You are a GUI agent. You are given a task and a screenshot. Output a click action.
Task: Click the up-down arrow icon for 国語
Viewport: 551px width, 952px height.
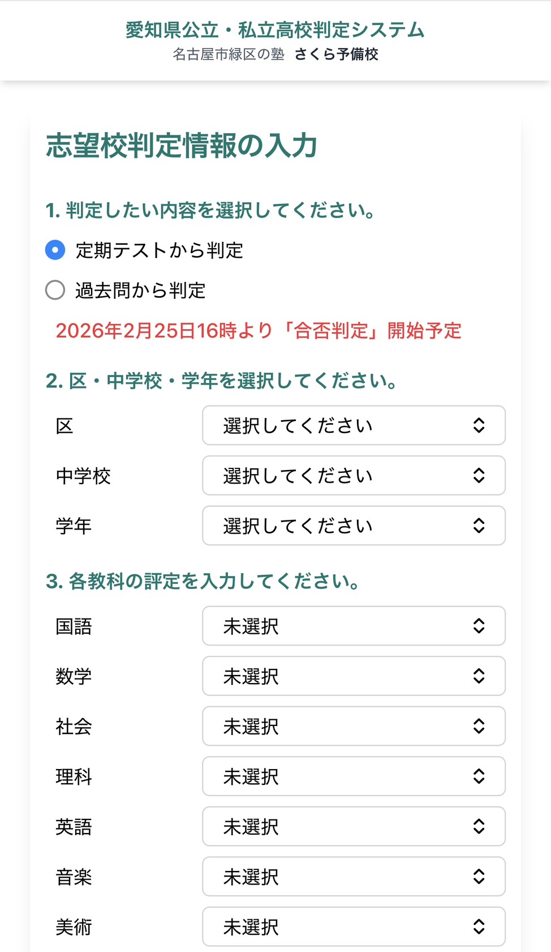coord(479,626)
